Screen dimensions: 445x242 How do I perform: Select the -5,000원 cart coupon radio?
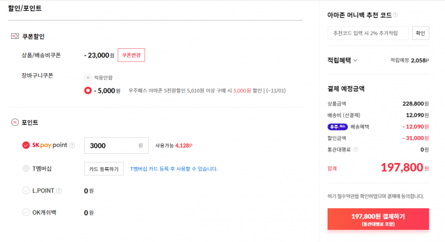pos(88,90)
